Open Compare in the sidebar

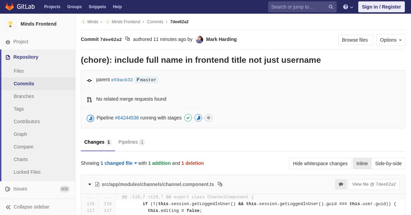(x=38, y=147)
